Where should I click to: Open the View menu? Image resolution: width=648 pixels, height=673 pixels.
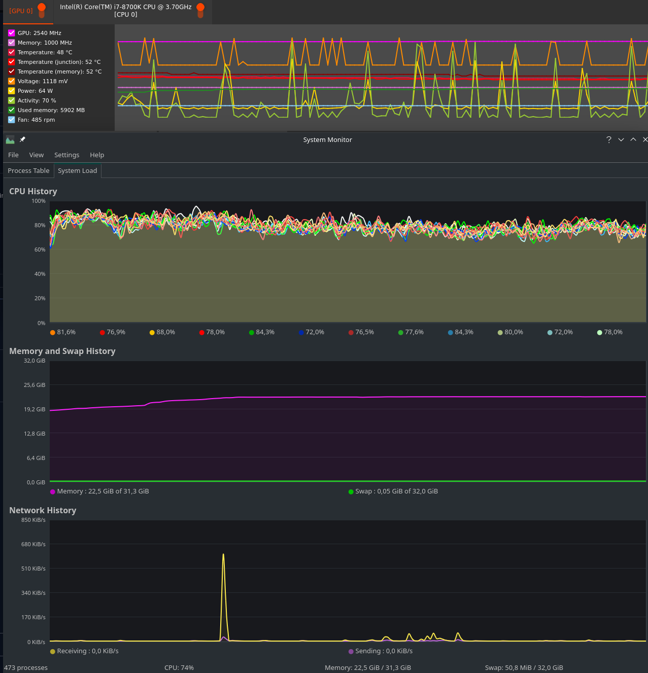click(x=37, y=155)
